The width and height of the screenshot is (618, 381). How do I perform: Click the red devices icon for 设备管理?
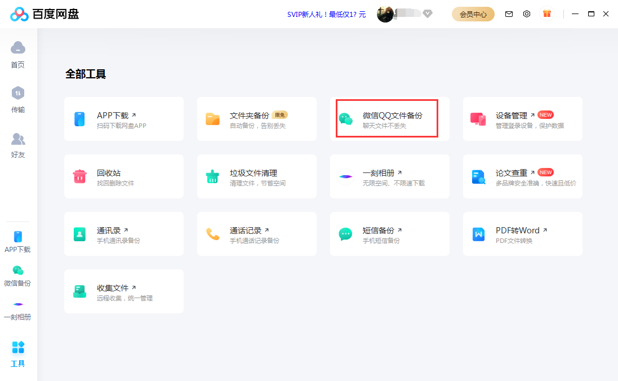[x=478, y=119]
